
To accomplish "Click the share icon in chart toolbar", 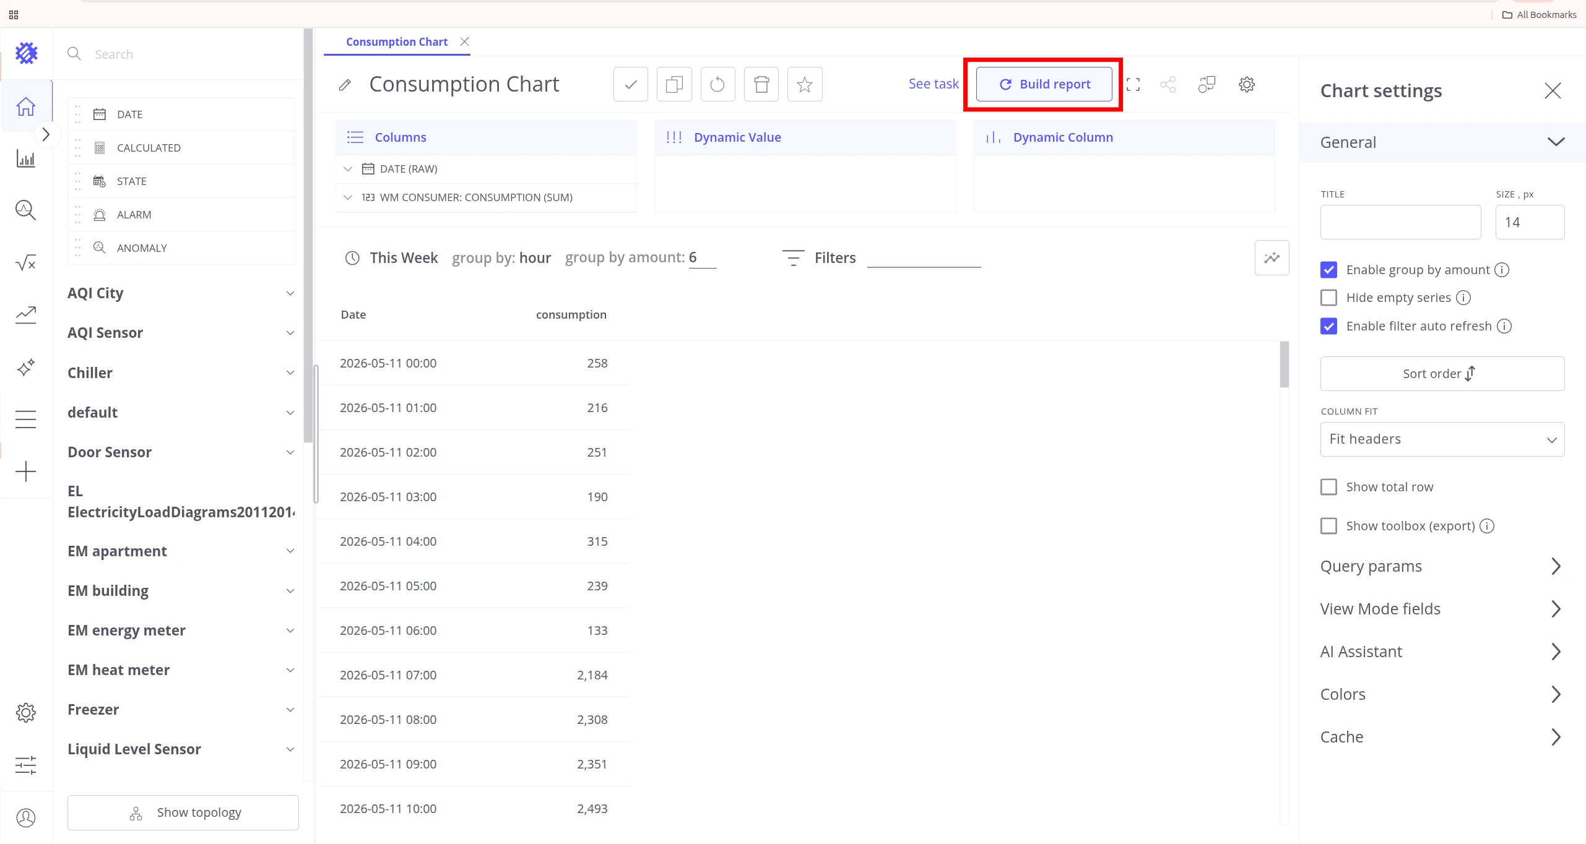I will [x=1168, y=84].
